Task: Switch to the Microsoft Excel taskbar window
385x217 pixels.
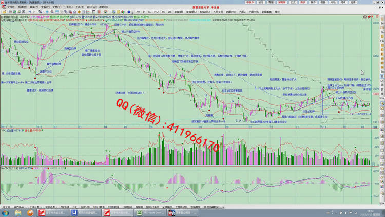Action: [150, 213]
